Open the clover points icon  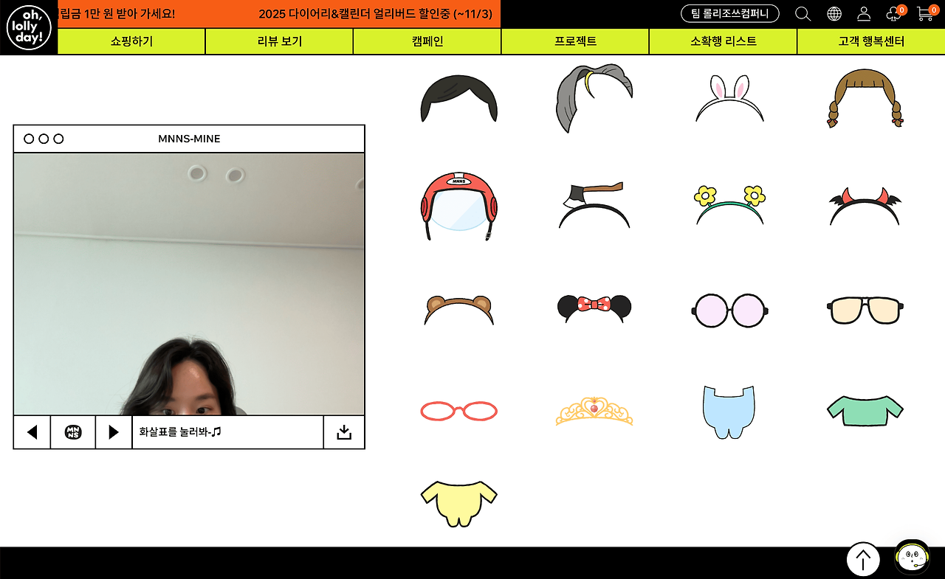(895, 13)
